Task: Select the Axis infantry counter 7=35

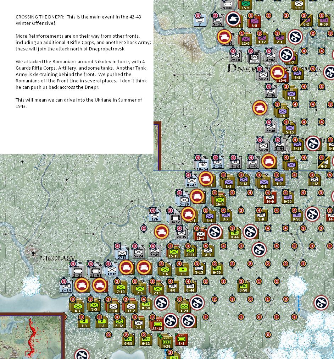Action: [181, 233]
